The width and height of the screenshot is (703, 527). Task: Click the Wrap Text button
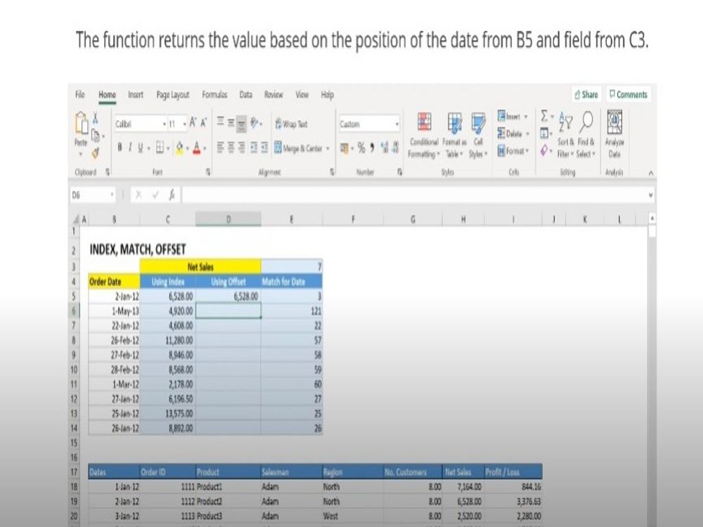point(292,124)
